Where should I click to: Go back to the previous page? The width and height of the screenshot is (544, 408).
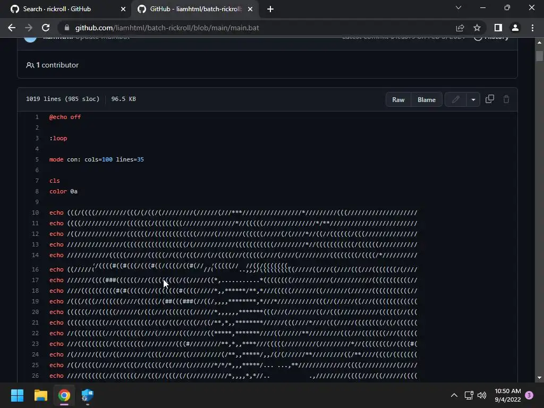12,28
